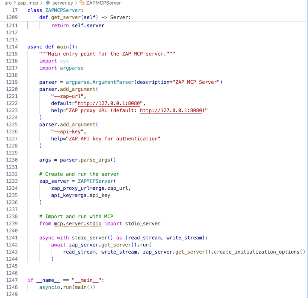Click 'asyncio.run(main())' call
This screenshot has height=298, width=308.
click(x=67, y=288)
